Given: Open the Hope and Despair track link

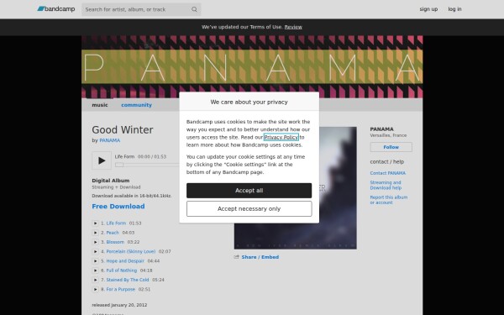Looking at the screenshot, I should 125,261.
